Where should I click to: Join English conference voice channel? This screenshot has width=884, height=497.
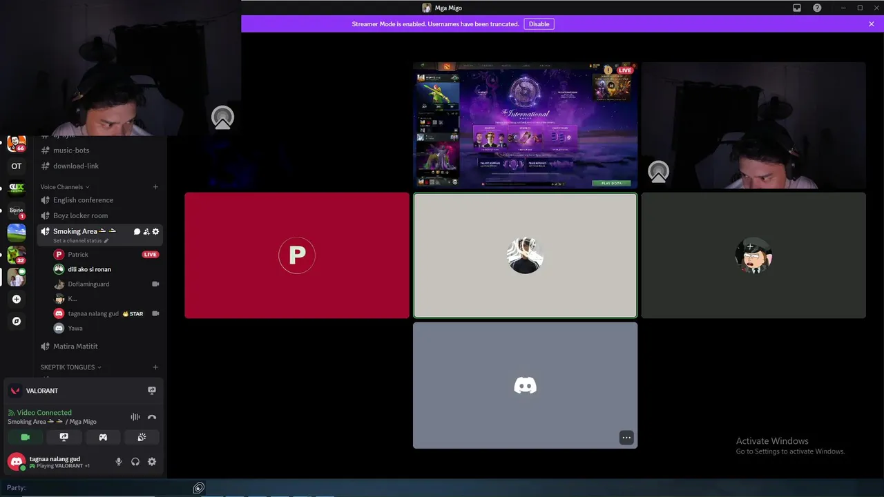[83, 200]
